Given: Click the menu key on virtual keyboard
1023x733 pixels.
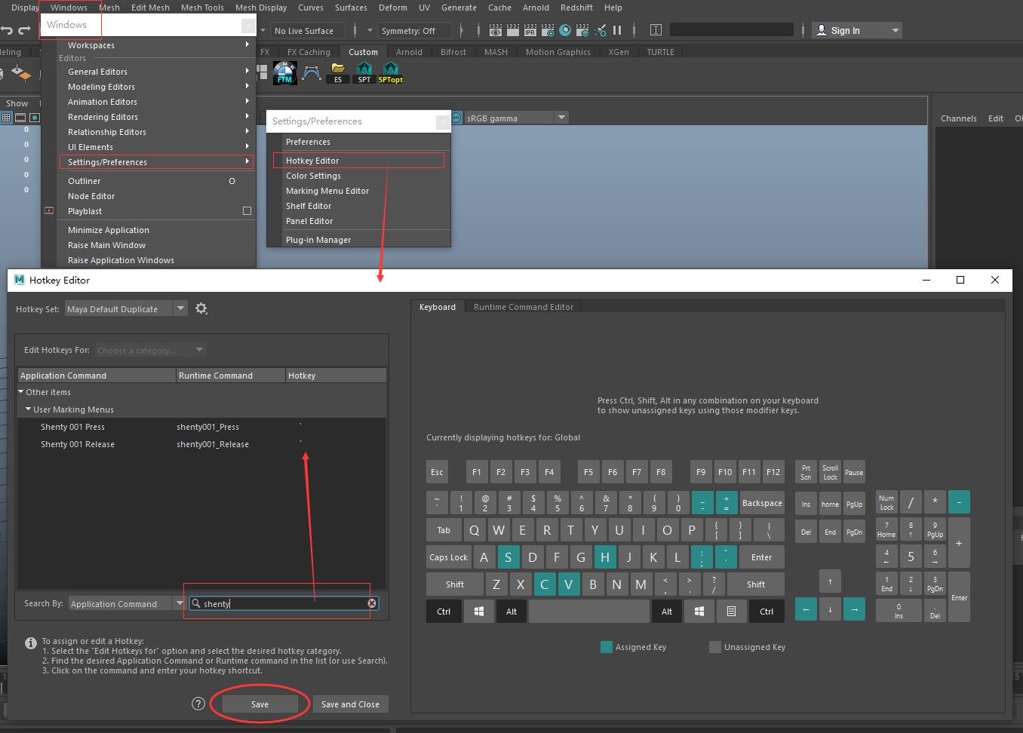Looking at the screenshot, I should [x=731, y=612].
